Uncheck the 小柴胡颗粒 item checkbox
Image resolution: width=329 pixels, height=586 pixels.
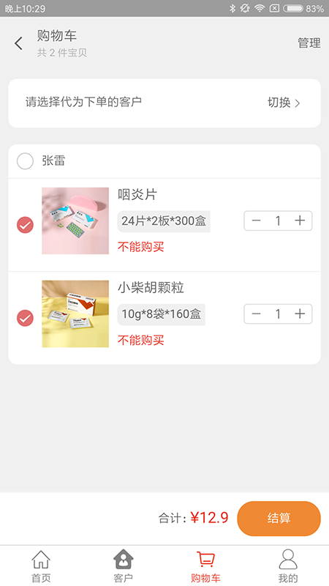click(x=25, y=318)
